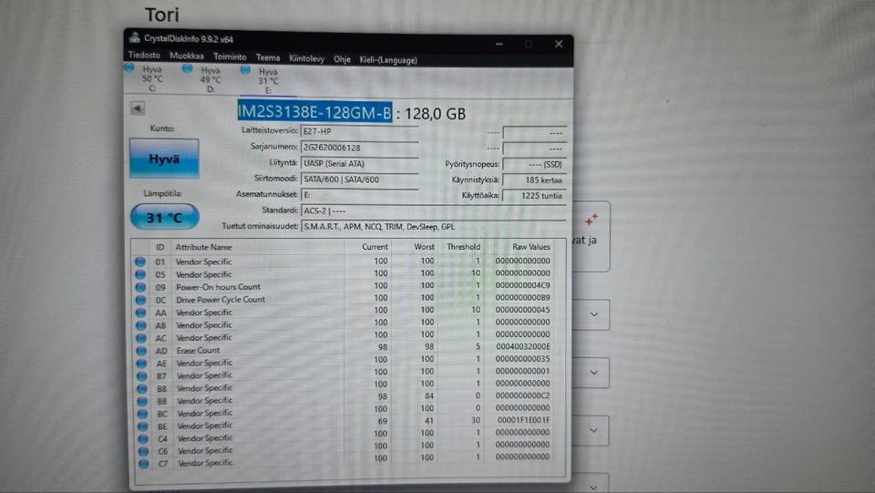Click status icon of attribute BC row
The height and width of the screenshot is (493, 875).
click(143, 415)
